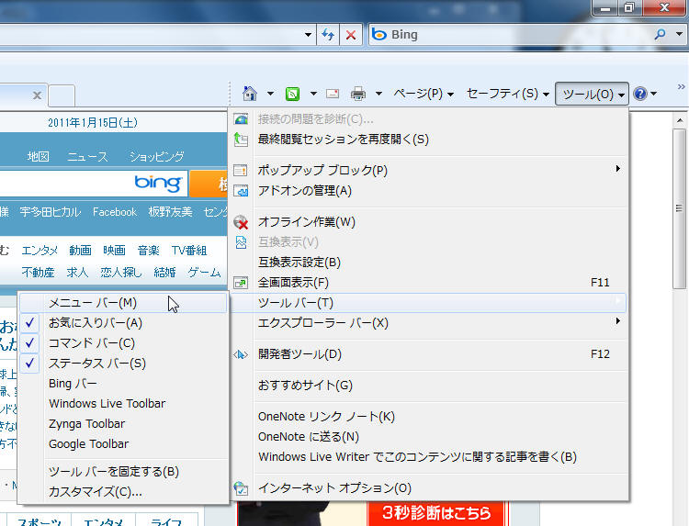Click the popup blocker icon in Tools menu
This screenshot has width=689, height=526.
coord(241,170)
